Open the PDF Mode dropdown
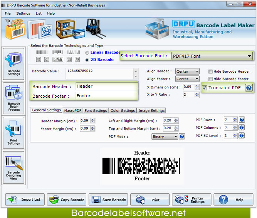The image size is (257, 218). [165, 136]
